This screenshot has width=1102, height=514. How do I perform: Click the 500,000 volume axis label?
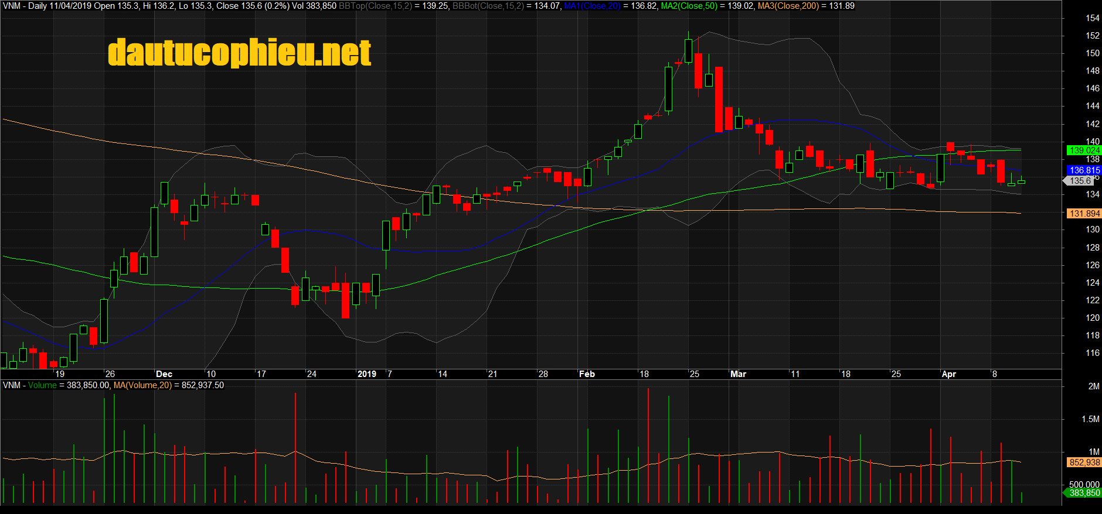(x=1084, y=485)
